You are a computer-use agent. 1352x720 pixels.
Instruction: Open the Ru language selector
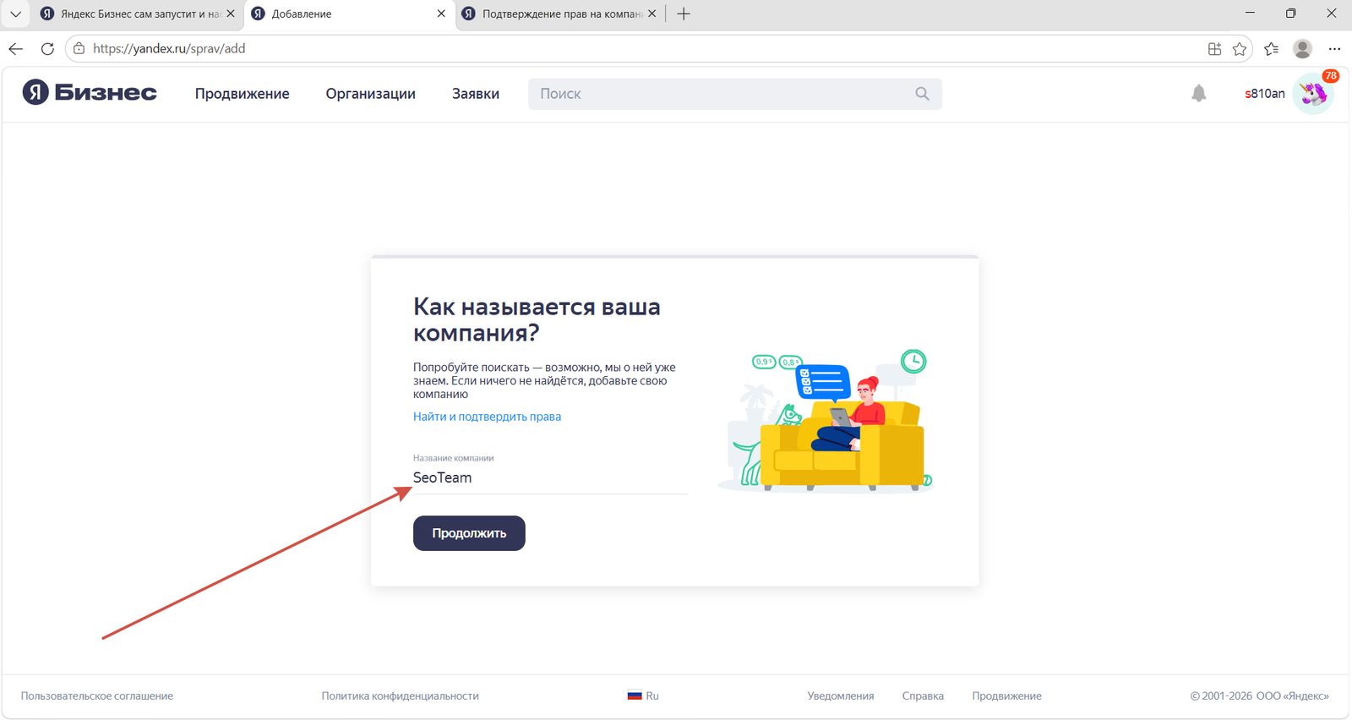coord(643,696)
